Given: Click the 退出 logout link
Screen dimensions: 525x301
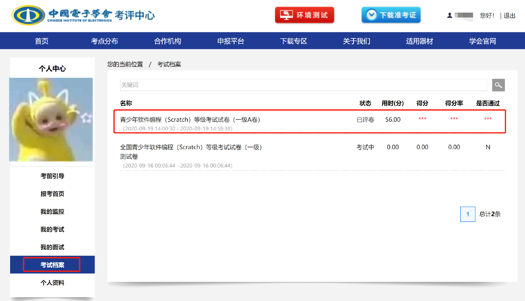Looking at the screenshot, I should coord(509,16).
